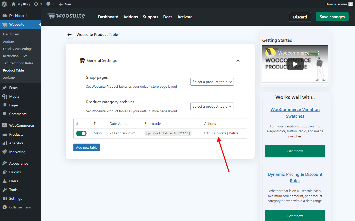
Task: Collapse the General Settings section chevron
Action: coord(238,61)
